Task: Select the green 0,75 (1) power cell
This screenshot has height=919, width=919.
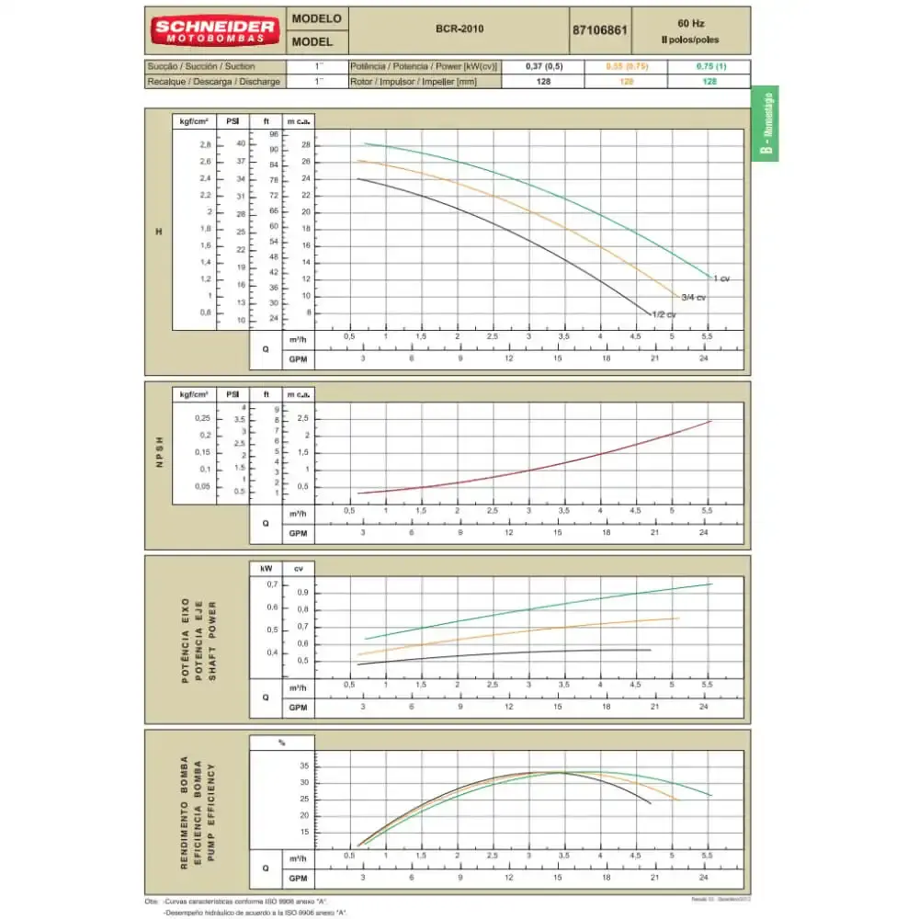Action: point(709,66)
